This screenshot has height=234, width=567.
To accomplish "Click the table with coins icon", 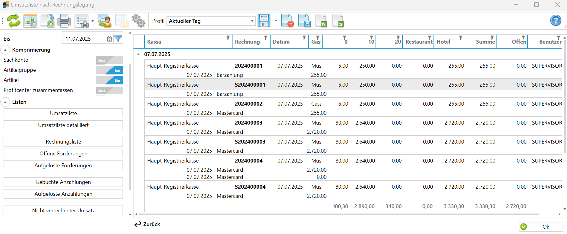I will tap(122, 21).
